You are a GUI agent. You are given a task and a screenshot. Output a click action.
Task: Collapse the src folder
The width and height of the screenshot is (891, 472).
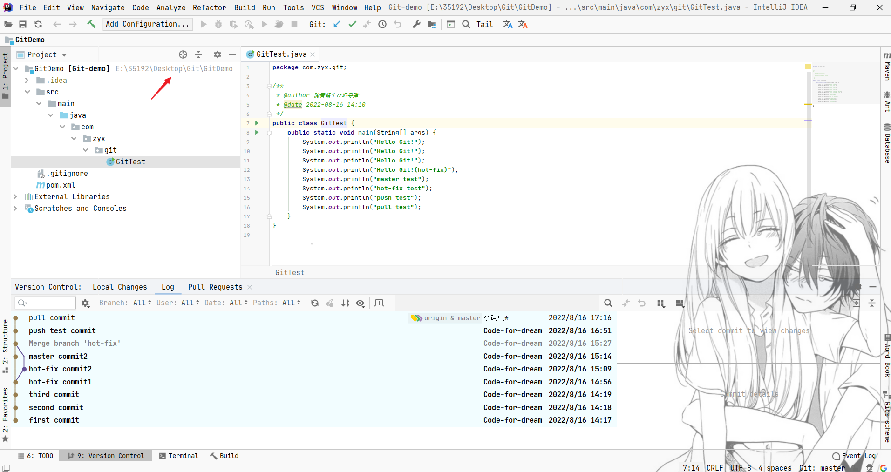pos(27,92)
